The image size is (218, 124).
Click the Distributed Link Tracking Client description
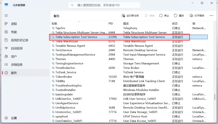144,81
